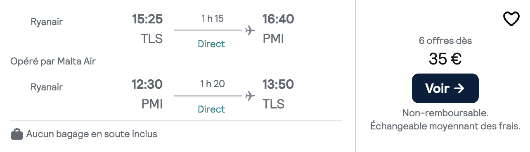Screen dimensions: 530x152
Task: Select the 15:25 departure time
Action: [x=147, y=19]
